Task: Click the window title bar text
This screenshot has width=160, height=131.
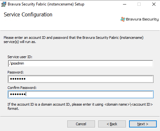Action: coord(46,4)
